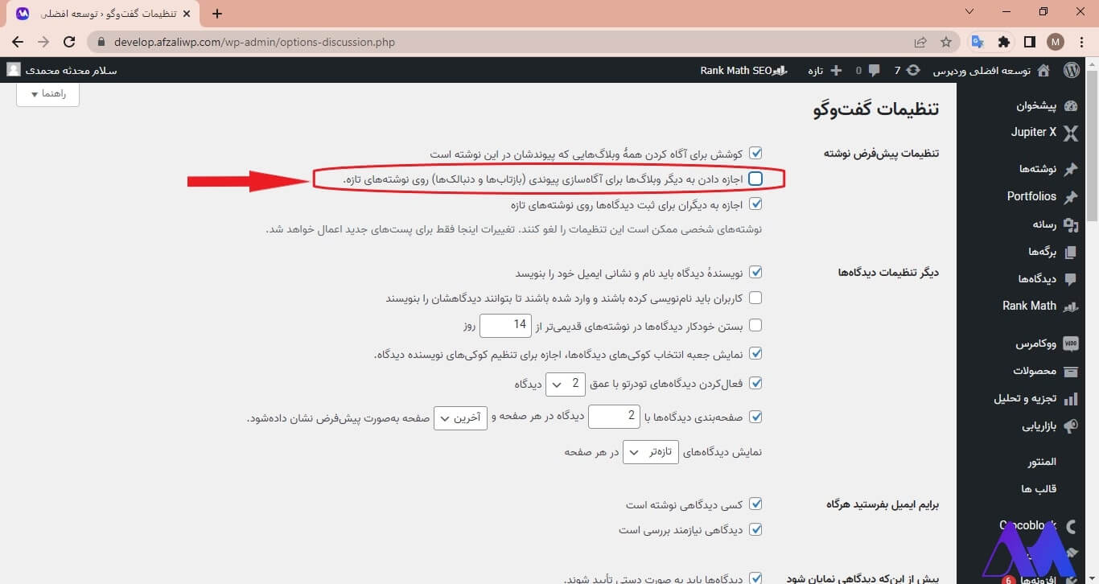The width and height of the screenshot is (1099, 584).
Task: Click the Rank Math sidebar icon
Action: [x=1070, y=306]
